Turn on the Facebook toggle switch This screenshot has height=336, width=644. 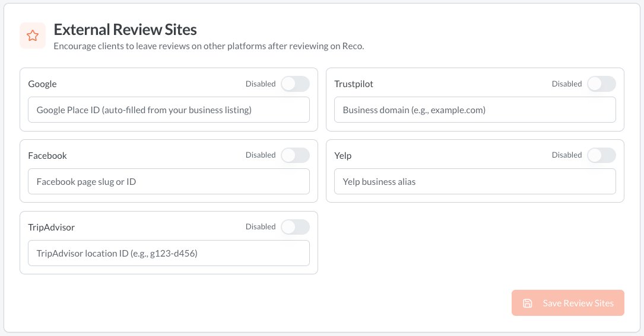coord(295,155)
